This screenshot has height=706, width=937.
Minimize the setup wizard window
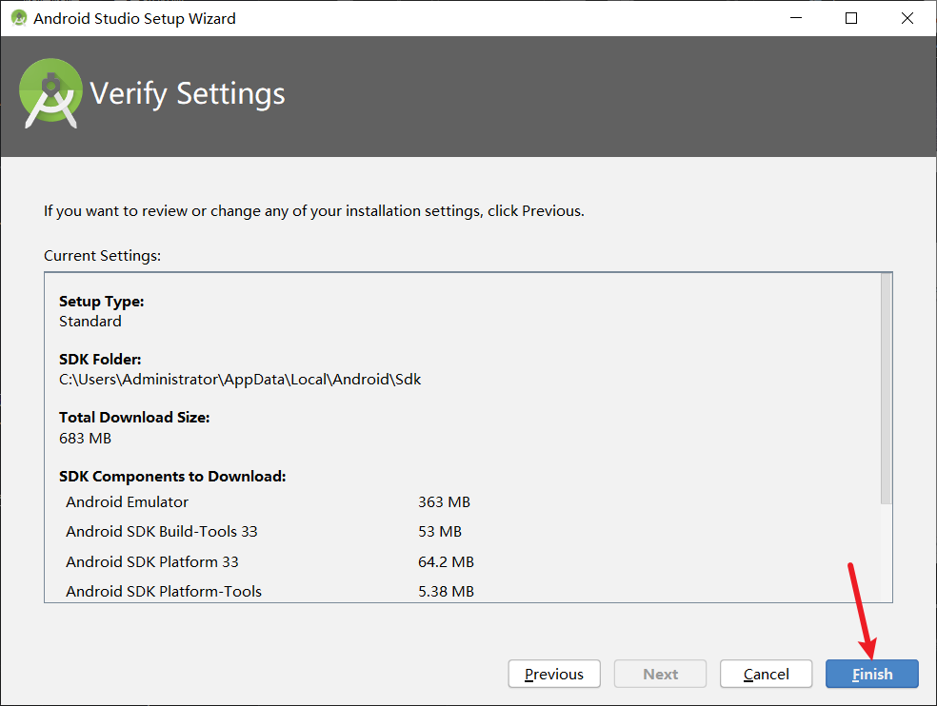pos(796,17)
